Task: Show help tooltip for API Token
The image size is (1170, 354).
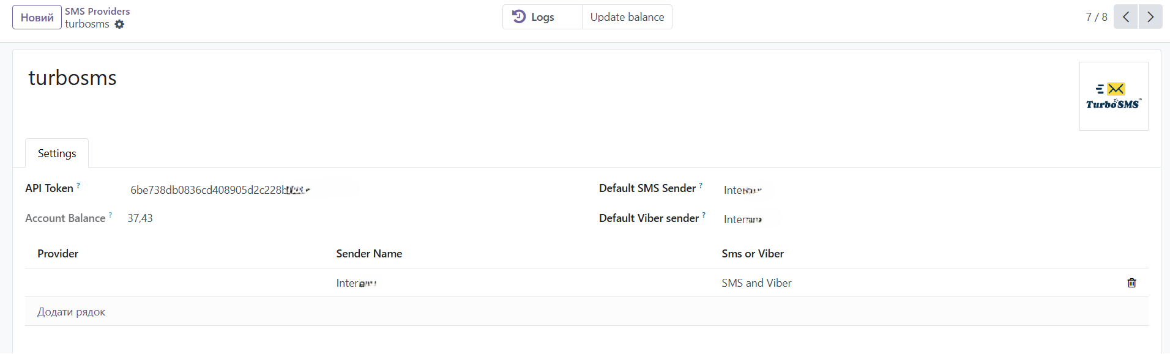Action: 78,185
